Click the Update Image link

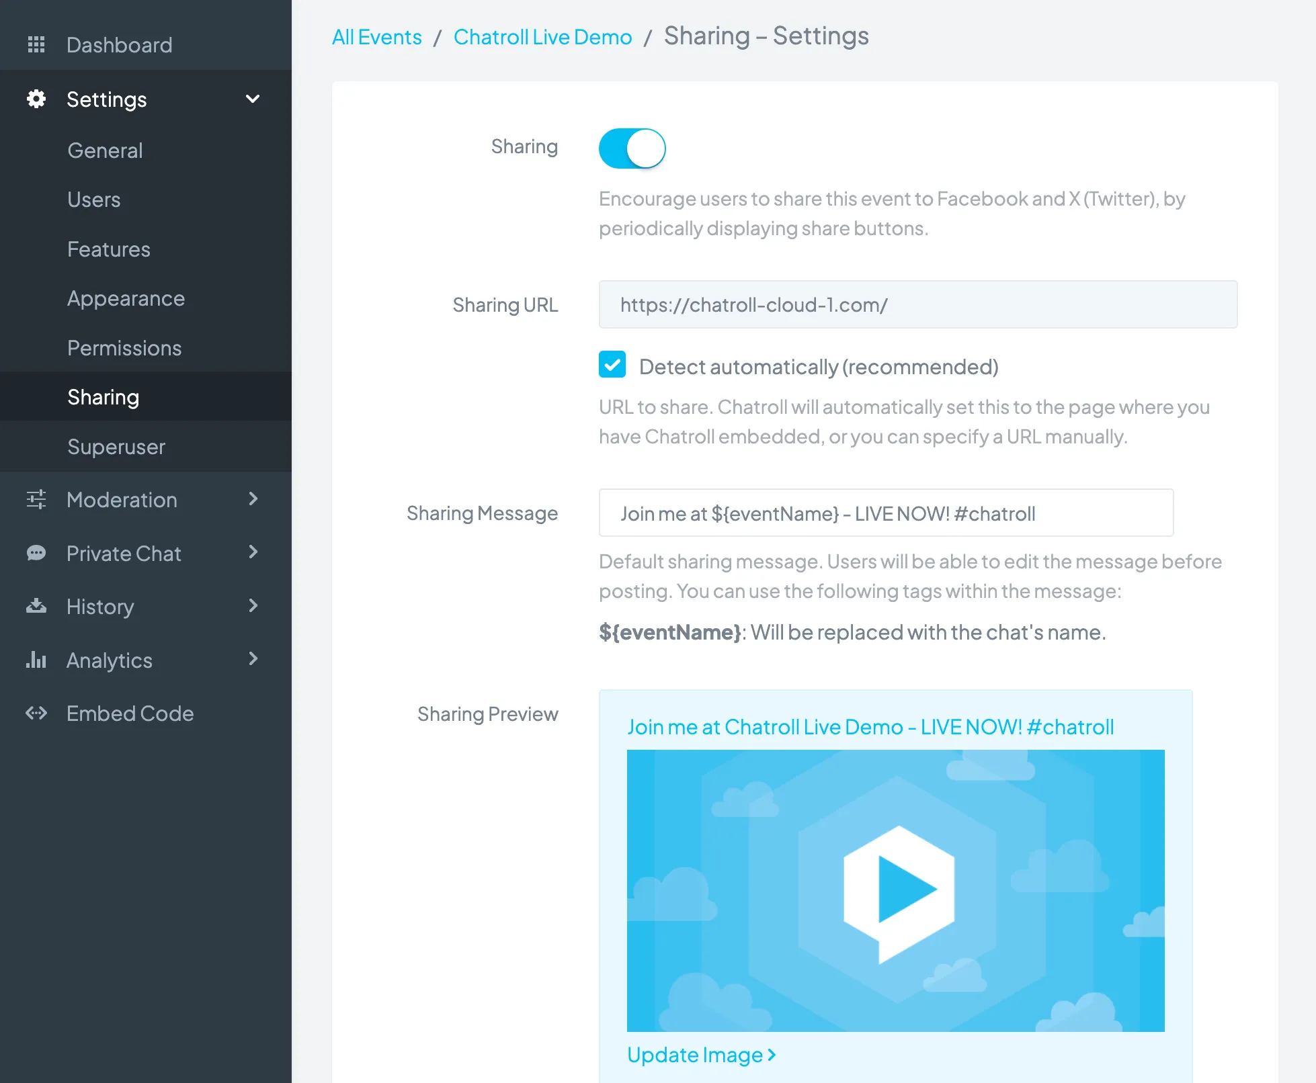click(702, 1055)
